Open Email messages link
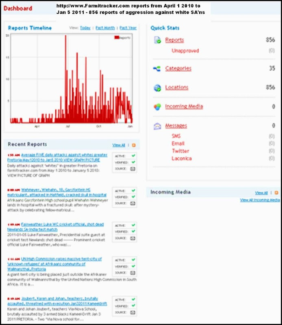 click(x=178, y=143)
